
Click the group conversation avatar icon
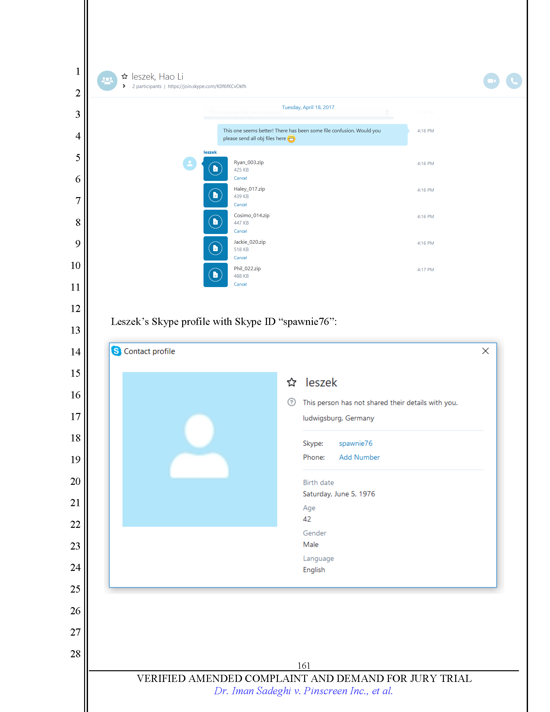[107, 81]
